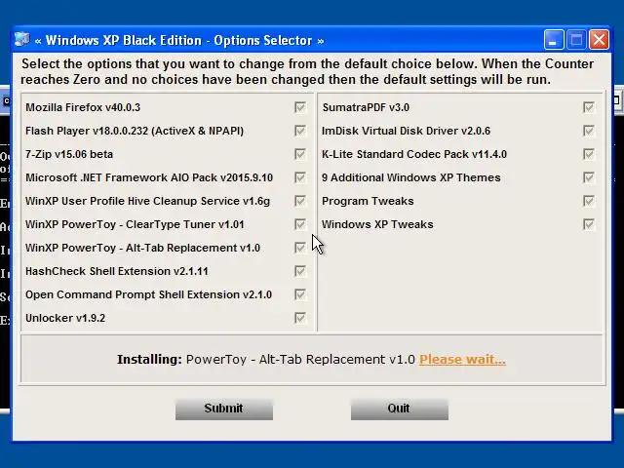This screenshot has height=468, width=624.
Task: Click the Quit button
Action: point(399,409)
